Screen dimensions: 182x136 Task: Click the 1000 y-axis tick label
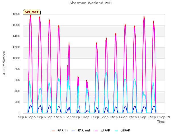click(16, 58)
